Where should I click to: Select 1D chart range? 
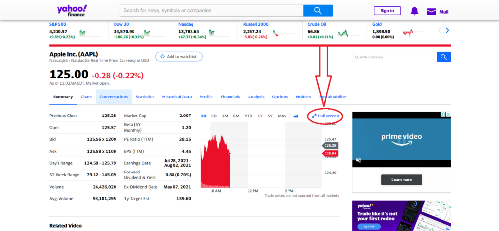click(x=204, y=116)
